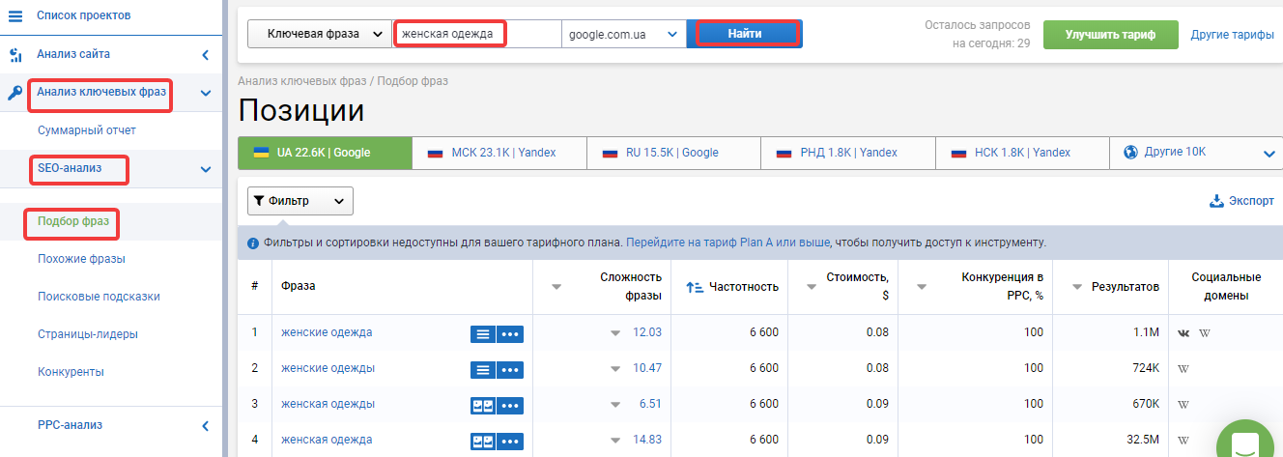Expand the PPC-анализ sidebar section

pyautogui.click(x=206, y=425)
